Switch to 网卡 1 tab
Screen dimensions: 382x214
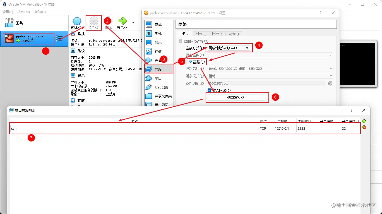(184, 33)
